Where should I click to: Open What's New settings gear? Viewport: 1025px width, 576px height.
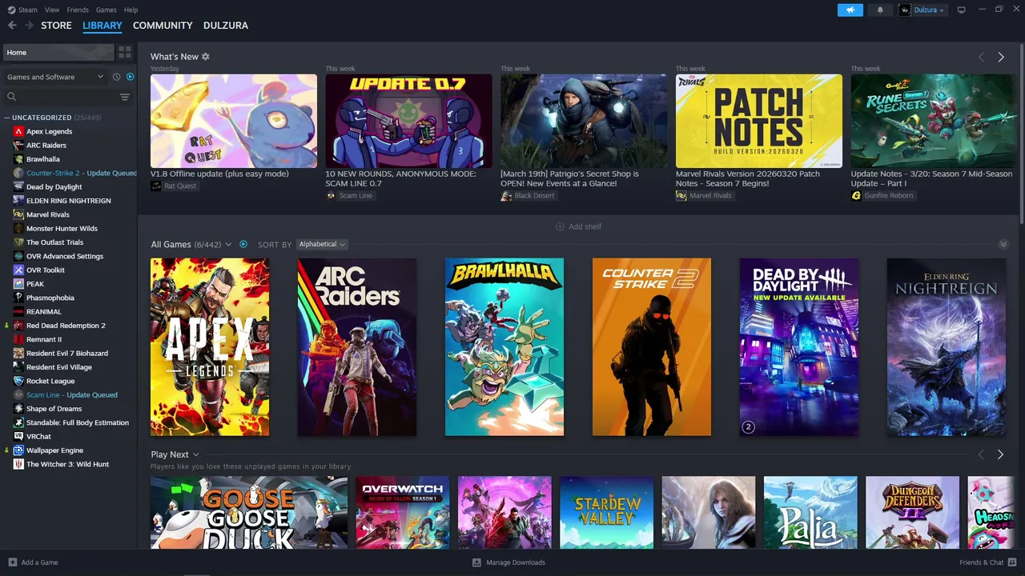pyautogui.click(x=206, y=57)
